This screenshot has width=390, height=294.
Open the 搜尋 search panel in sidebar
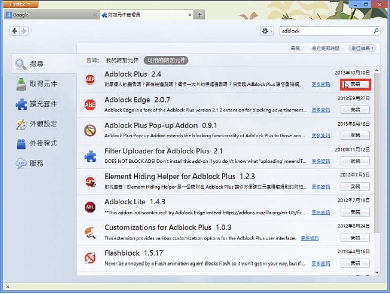pyautogui.click(x=44, y=64)
